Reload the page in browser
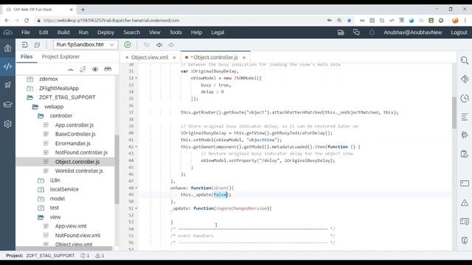 (x=27, y=21)
